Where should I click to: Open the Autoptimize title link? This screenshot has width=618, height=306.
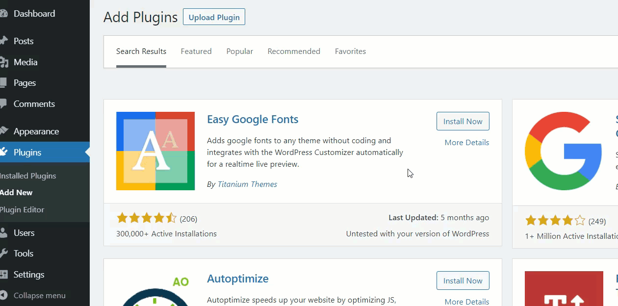point(238,279)
